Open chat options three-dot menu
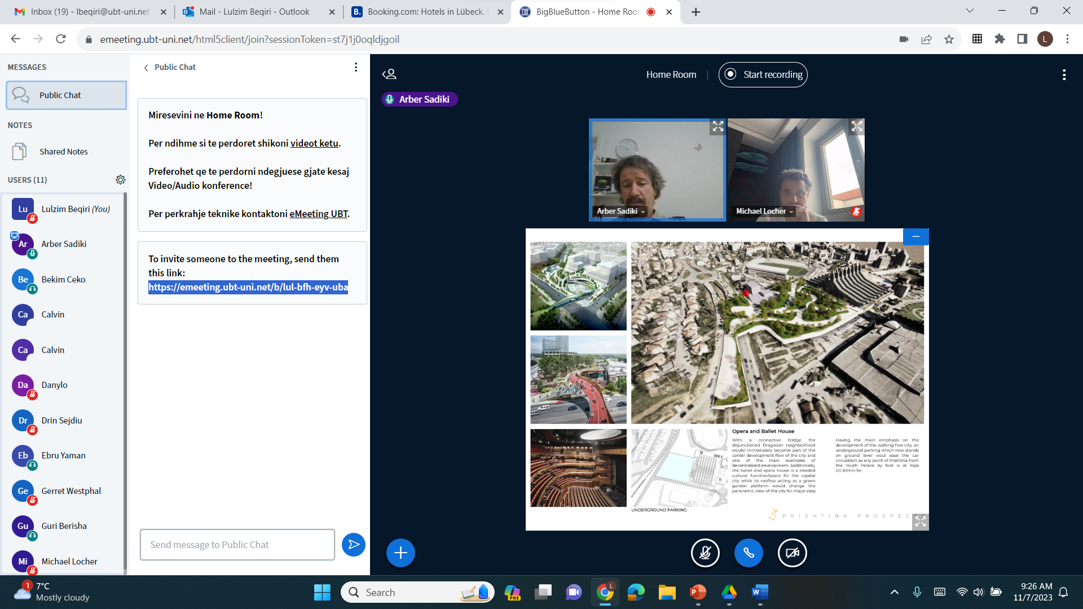Viewport: 1083px width, 609px height. pos(355,67)
